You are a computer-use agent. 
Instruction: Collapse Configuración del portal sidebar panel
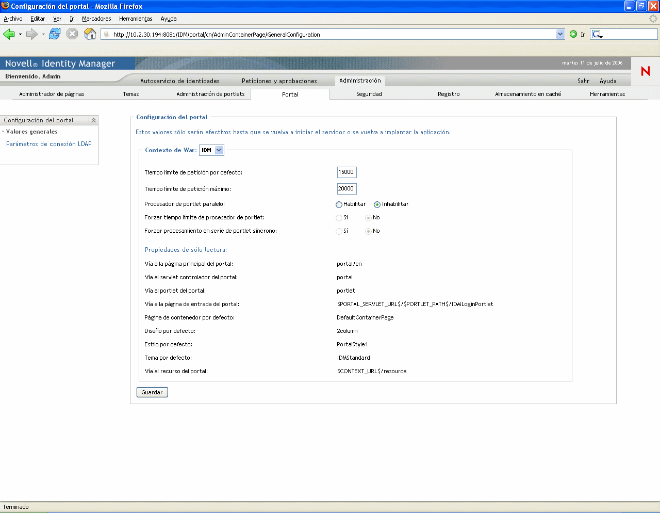pos(93,120)
